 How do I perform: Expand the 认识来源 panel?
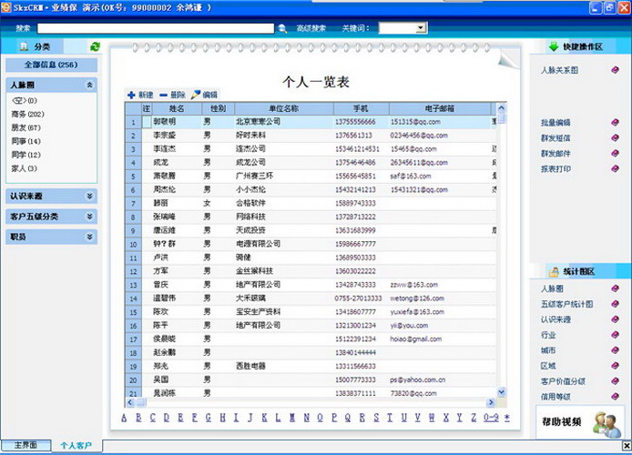pos(89,196)
